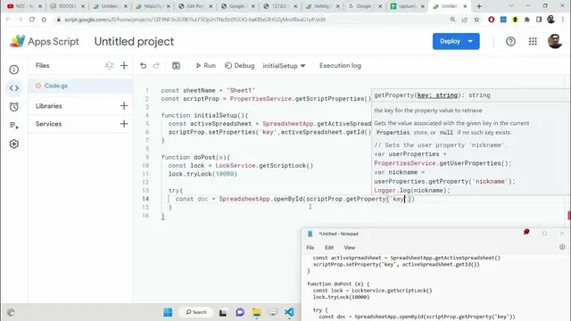The height and width of the screenshot is (321, 571).
Task: Add a service with plus icon
Action: [x=124, y=124]
